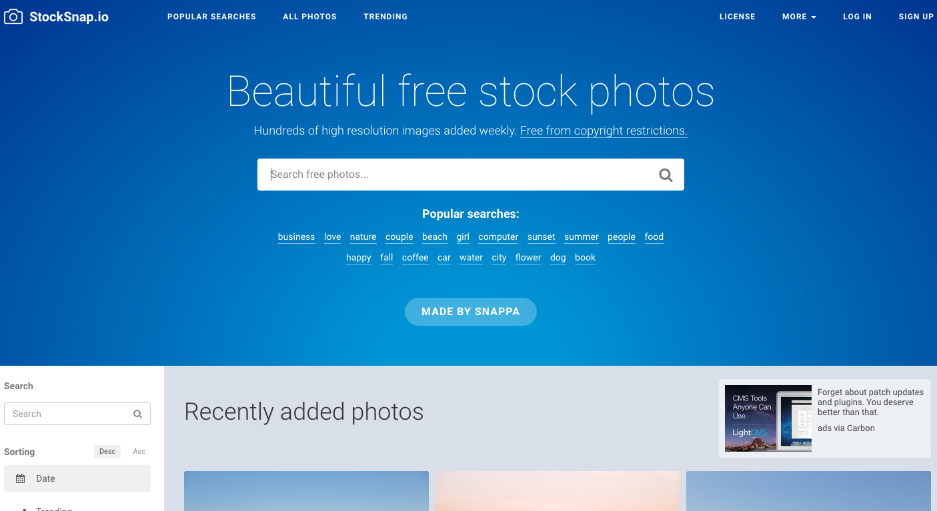Open the LICENSE page link
Screen dimensions: 937x511
click(737, 17)
